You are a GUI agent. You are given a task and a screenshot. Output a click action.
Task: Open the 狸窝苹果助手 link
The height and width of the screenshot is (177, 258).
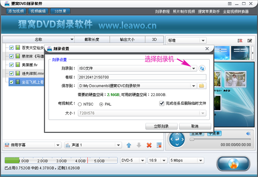209,11
